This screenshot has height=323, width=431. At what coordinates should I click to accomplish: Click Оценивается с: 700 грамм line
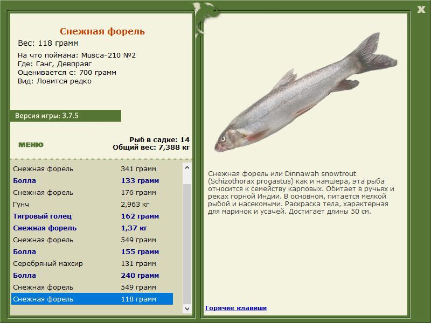click(67, 73)
